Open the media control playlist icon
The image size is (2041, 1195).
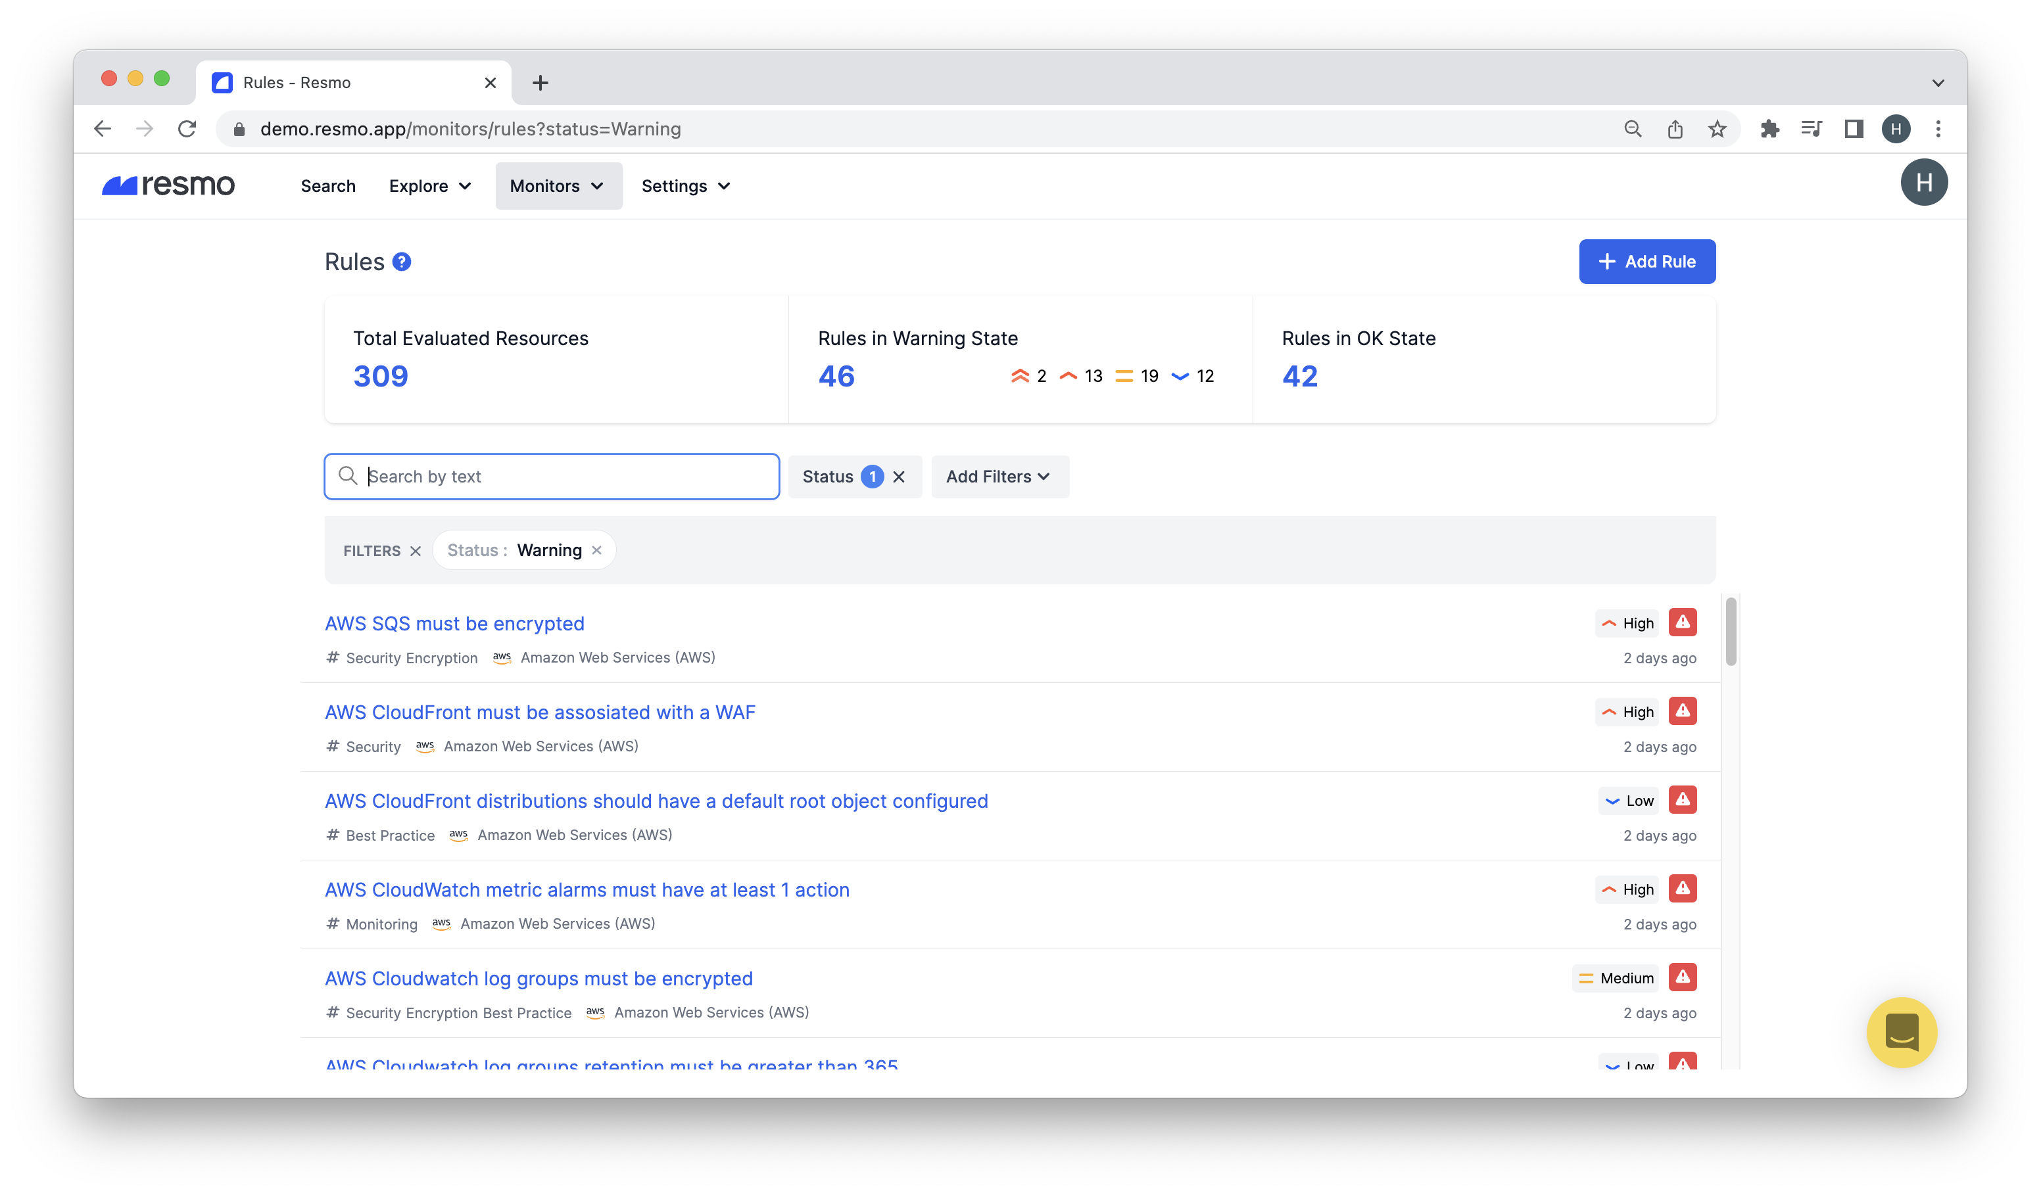[x=1812, y=129]
